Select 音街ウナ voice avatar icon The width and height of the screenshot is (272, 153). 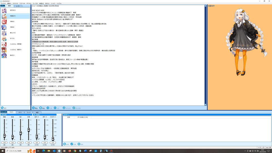pyautogui.click(x=4, y=55)
